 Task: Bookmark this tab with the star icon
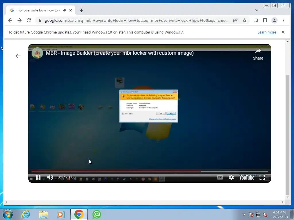pyautogui.click(x=245, y=20)
